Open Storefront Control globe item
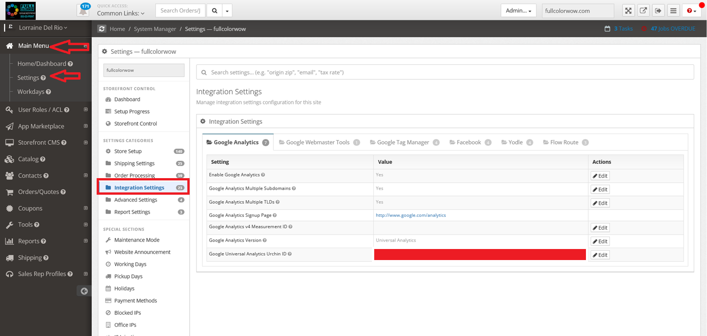Screen dimensions: 707x336 coord(135,123)
